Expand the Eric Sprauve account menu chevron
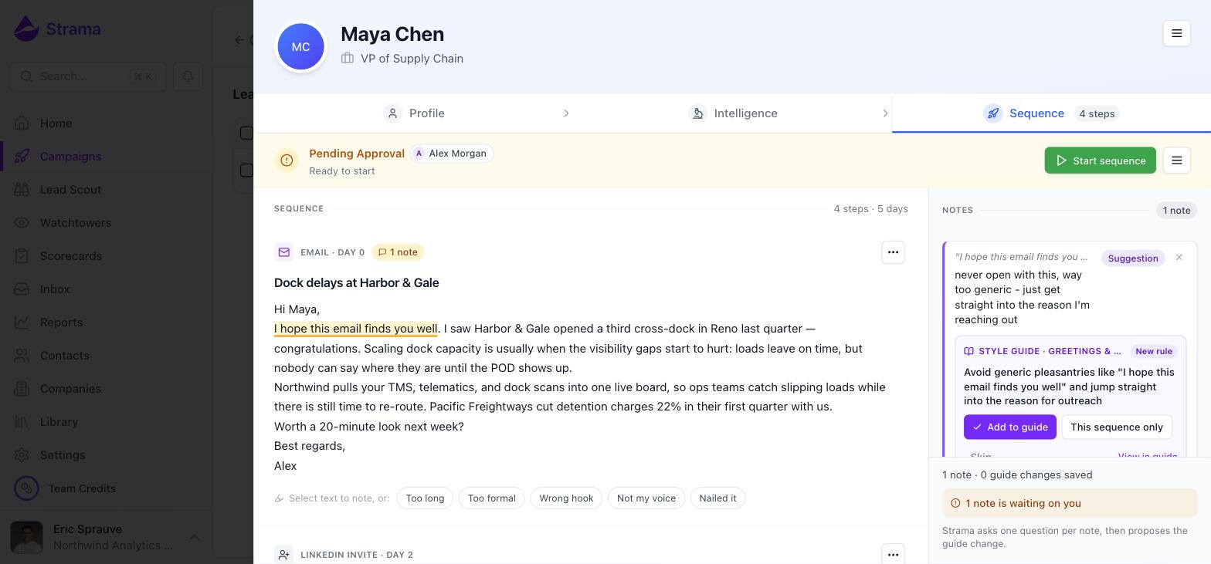The width and height of the screenshot is (1211, 564). pyautogui.click(x=195, y=537)
